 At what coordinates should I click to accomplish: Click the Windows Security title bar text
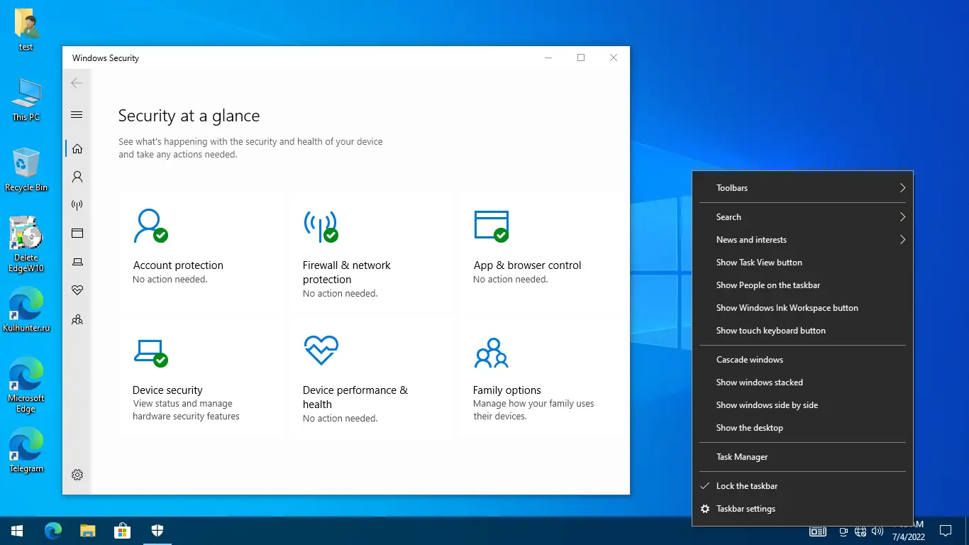click(106, 58)
